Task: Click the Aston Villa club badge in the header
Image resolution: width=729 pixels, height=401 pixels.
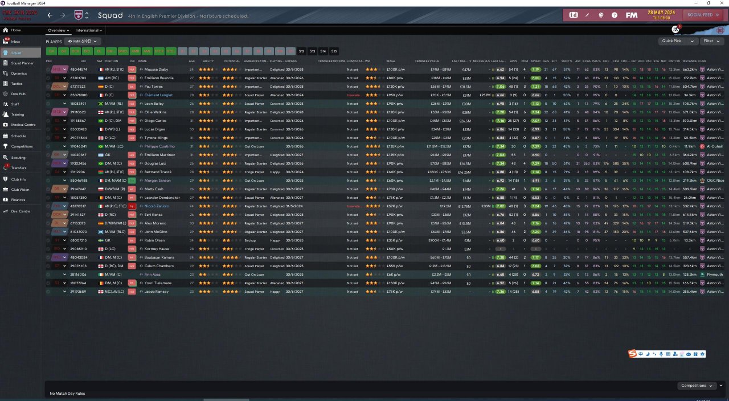Action: (77, 15)
